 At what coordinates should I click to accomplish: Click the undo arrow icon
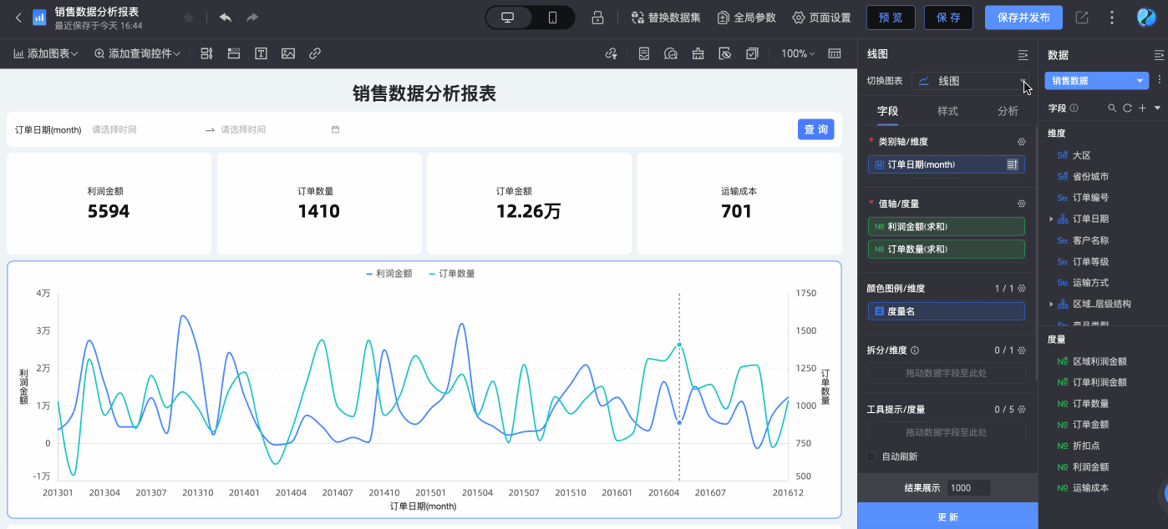225,18
